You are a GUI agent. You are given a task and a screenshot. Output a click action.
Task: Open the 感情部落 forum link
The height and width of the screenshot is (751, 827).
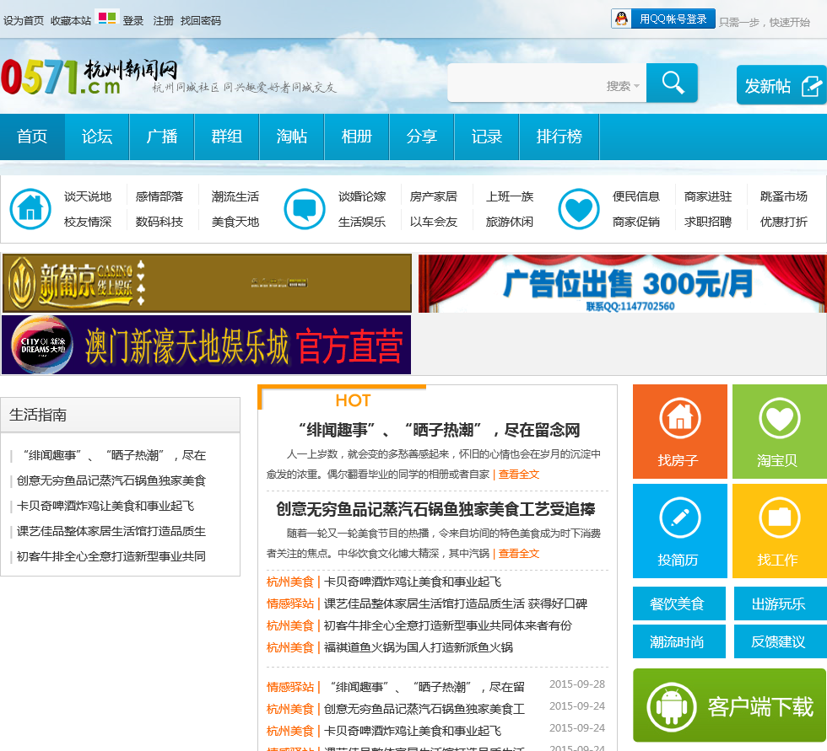[x=159, y=196]
